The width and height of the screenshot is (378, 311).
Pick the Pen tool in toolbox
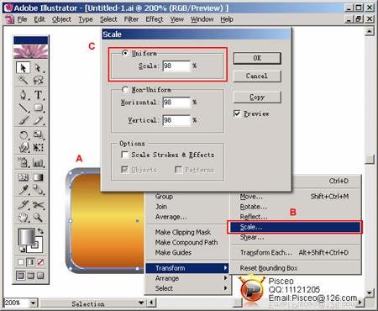(24, 95)
